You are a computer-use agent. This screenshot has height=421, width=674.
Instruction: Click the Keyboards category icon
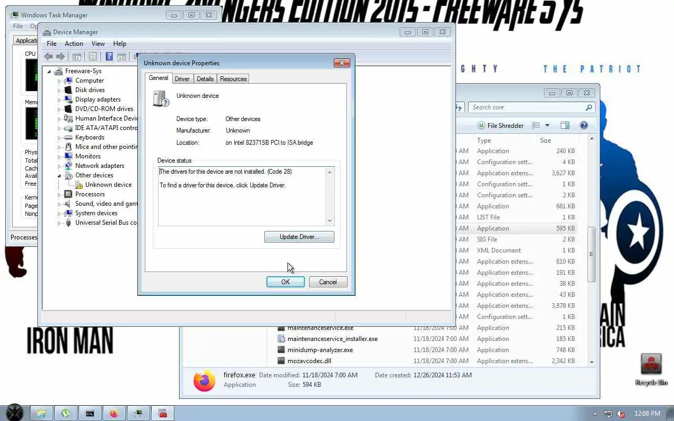pyautogui.click(x=68, y=137)
